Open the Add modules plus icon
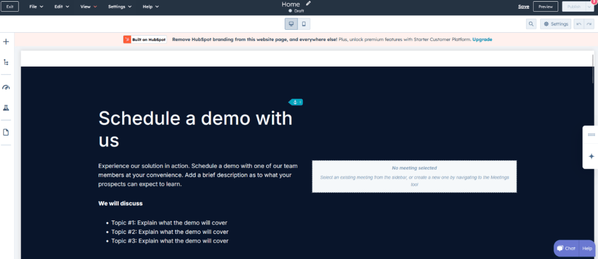 coord(6,42)
